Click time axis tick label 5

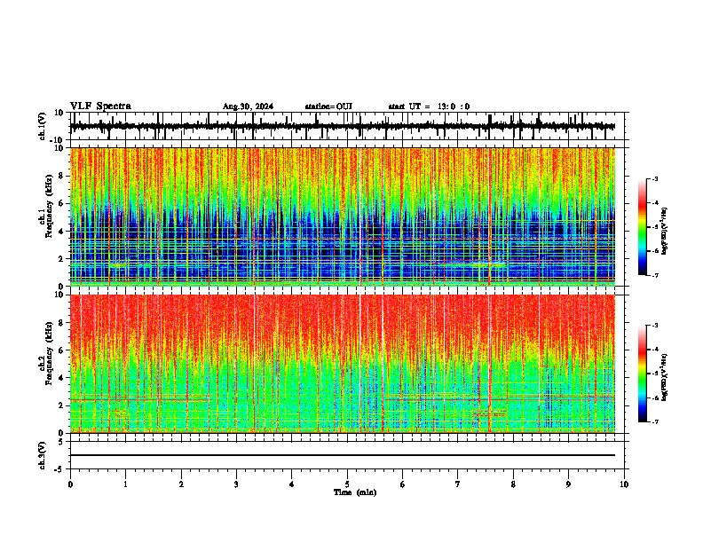(347, 484)
